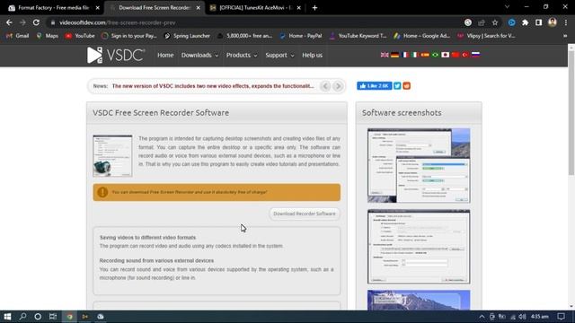Open the notification center icon
Screen dimensions: 575x323
click(x=561, y=317)
